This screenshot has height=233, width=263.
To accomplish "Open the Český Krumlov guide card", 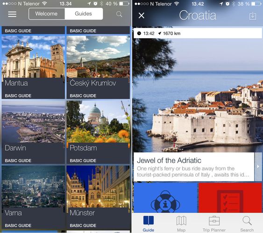I will tap(98, 67).
